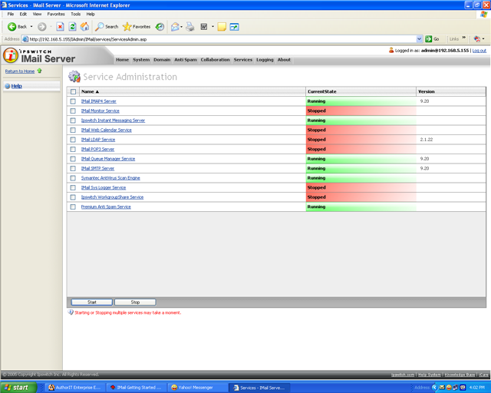Click the Refresh page icon
The image size is (491, 393).
[x=72, y=27]
